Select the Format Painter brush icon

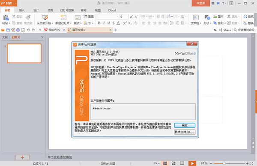tap(28, 18)
